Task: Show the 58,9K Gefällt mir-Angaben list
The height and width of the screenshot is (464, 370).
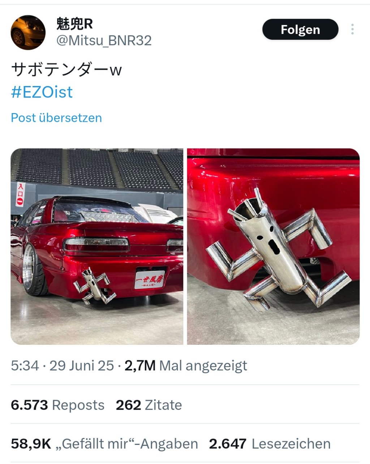Action: (x=104, y=444)
